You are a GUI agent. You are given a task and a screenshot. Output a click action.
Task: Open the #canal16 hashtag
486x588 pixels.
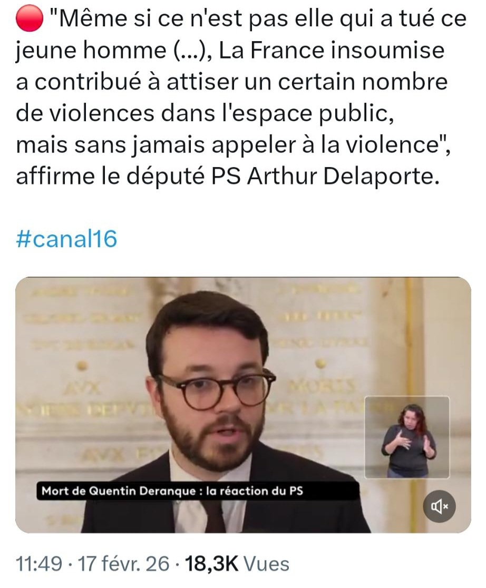click(66, 239)
